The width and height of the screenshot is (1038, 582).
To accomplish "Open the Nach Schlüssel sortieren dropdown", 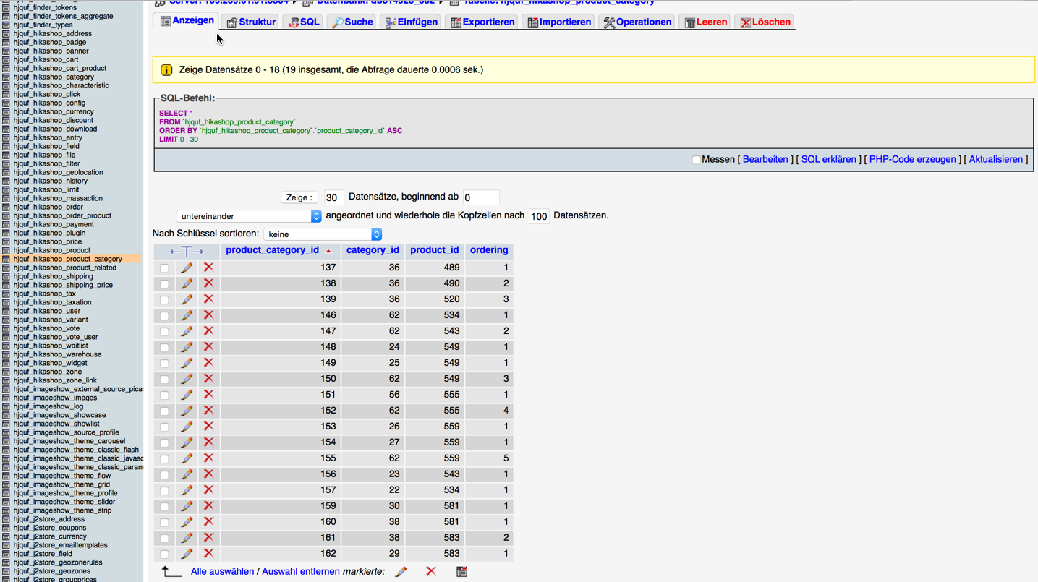I will tap(322, 234).
